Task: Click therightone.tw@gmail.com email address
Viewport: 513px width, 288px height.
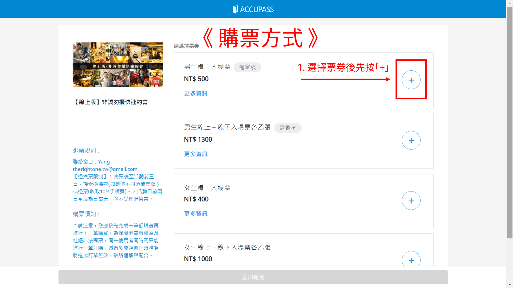Action: [x=105, y=169]
